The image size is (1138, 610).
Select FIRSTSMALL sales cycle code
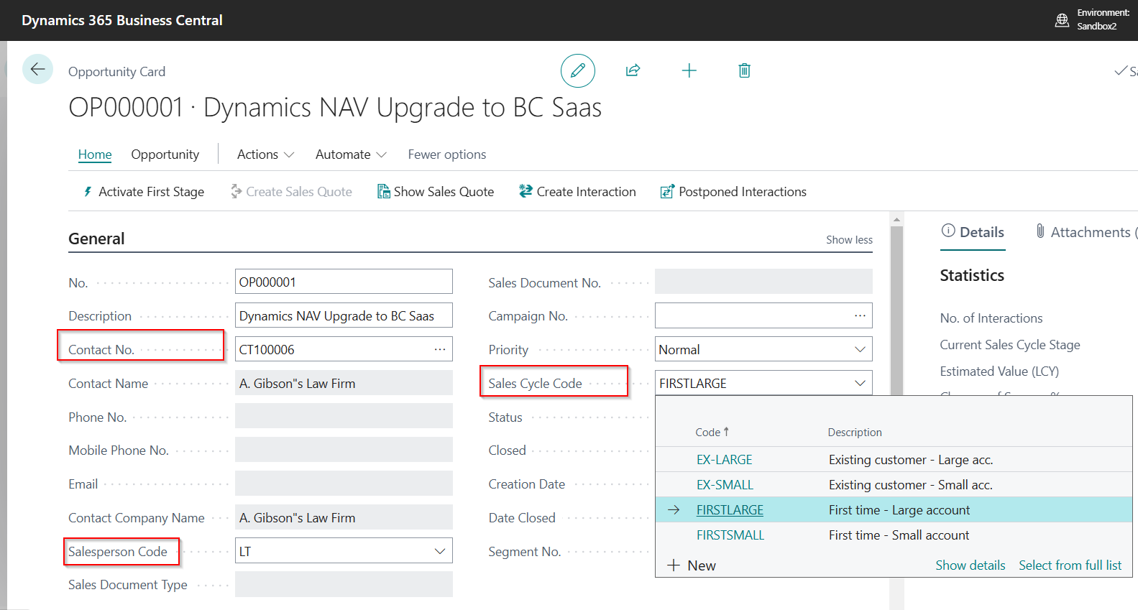pos(730,535)
